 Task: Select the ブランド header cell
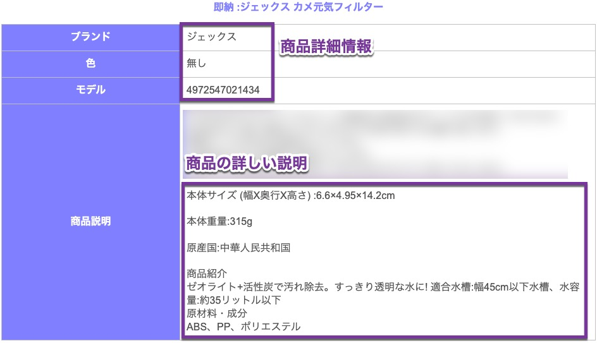pos(90,37)
